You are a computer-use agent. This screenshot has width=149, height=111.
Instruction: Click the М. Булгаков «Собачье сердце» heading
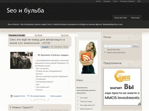click(53, 55)
